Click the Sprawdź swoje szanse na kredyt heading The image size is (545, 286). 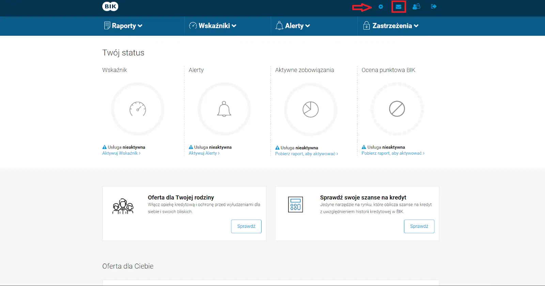(363, 198)
